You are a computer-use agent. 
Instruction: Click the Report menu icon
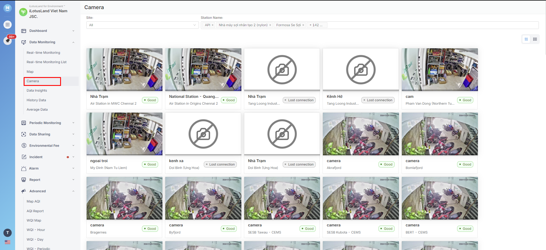tap(24, 180)
